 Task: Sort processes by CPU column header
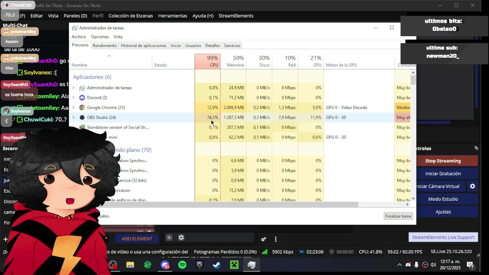[x=207, y=61]
